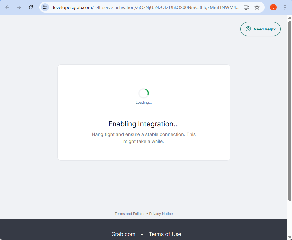Click the vertical scrollbar thumb

(x=290, y=111)
